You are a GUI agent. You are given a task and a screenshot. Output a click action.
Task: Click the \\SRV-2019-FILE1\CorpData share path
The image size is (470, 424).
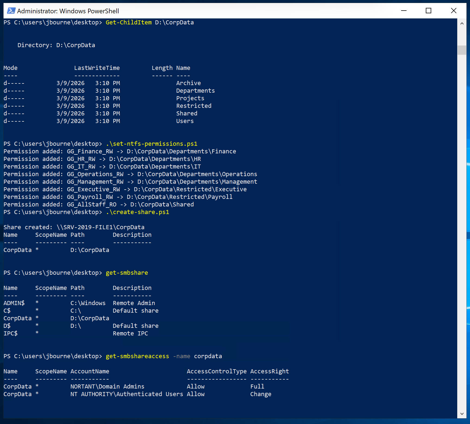point(100,227)
